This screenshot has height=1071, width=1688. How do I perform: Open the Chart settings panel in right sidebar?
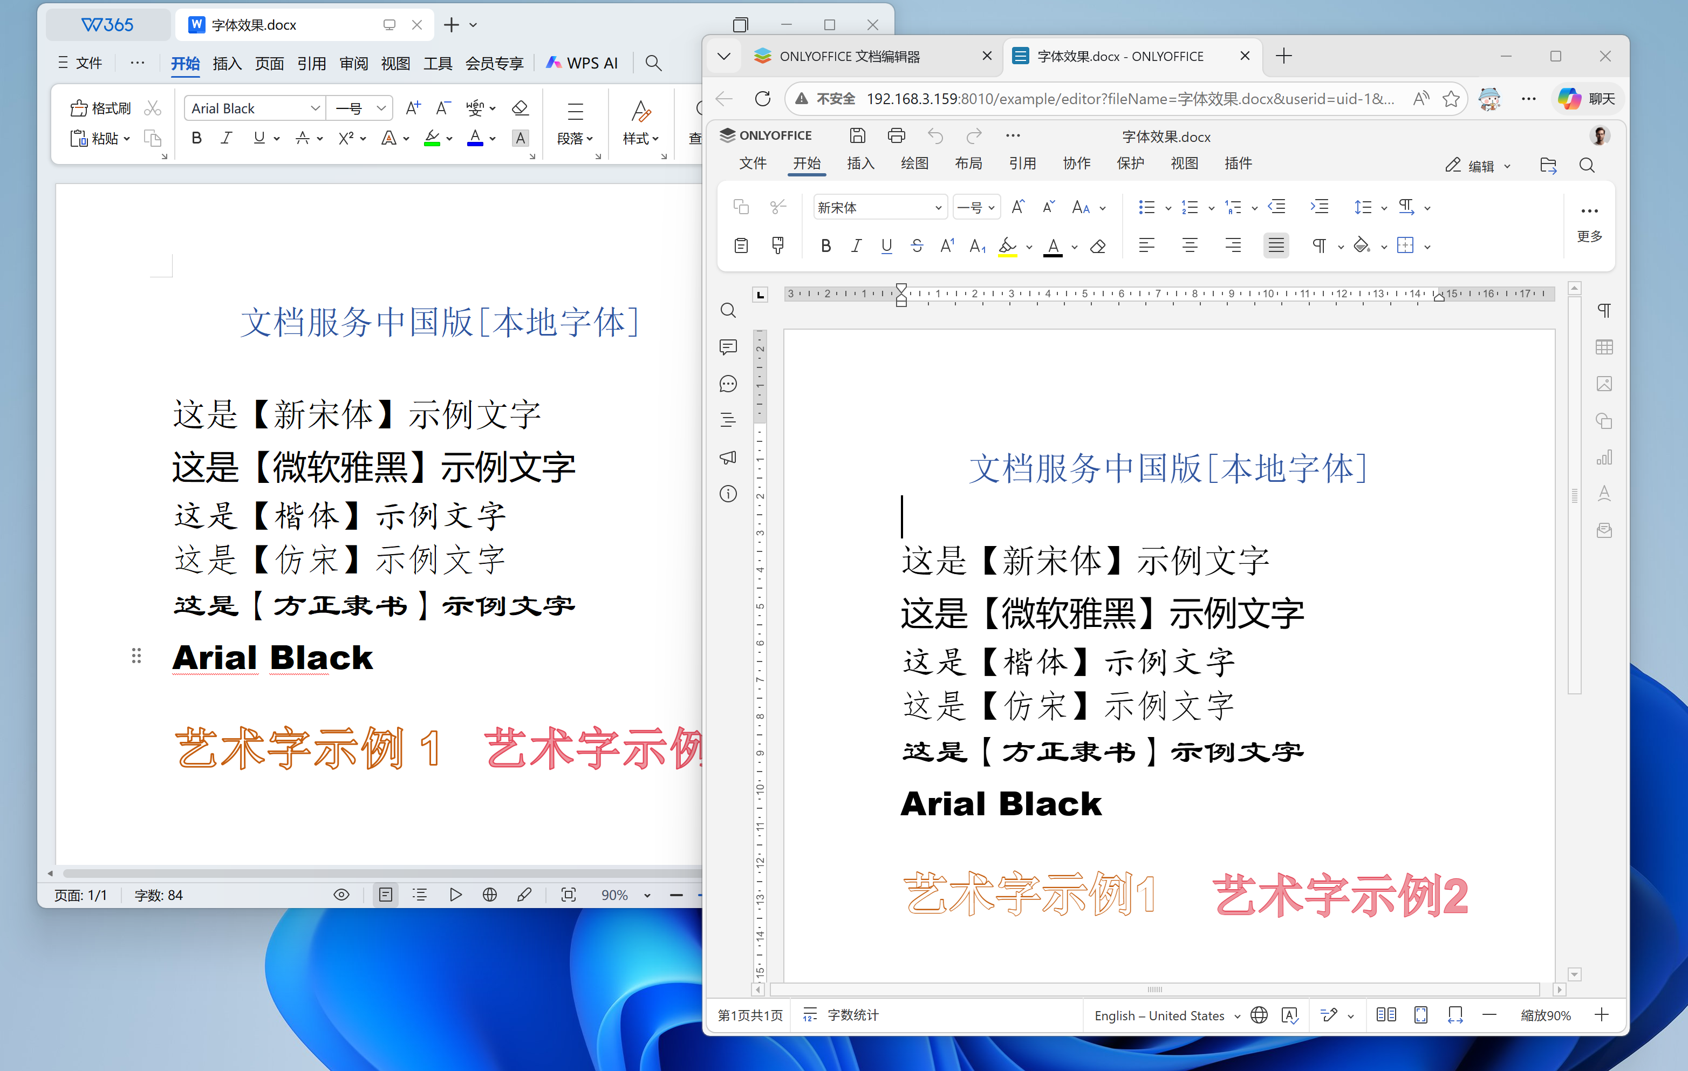click(x=1605, y=457)
